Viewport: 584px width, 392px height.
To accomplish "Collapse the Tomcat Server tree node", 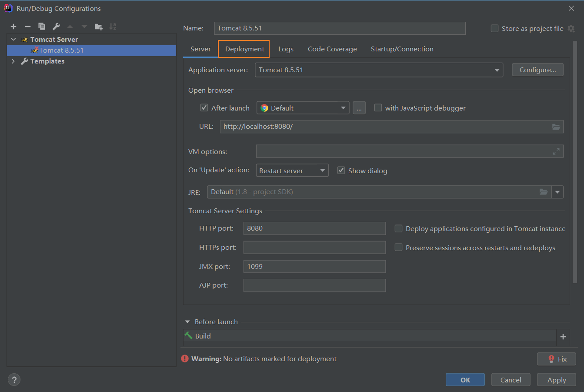I will (x=13, y=39).
